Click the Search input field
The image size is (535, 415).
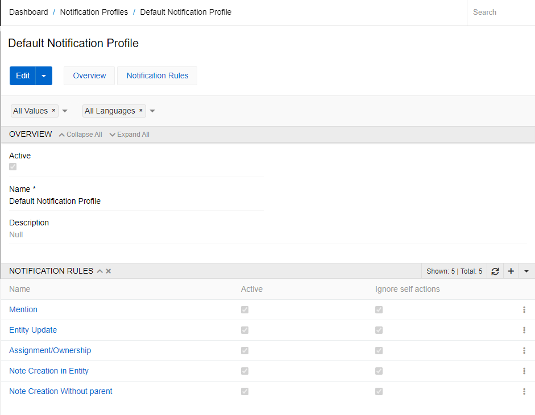500,12
